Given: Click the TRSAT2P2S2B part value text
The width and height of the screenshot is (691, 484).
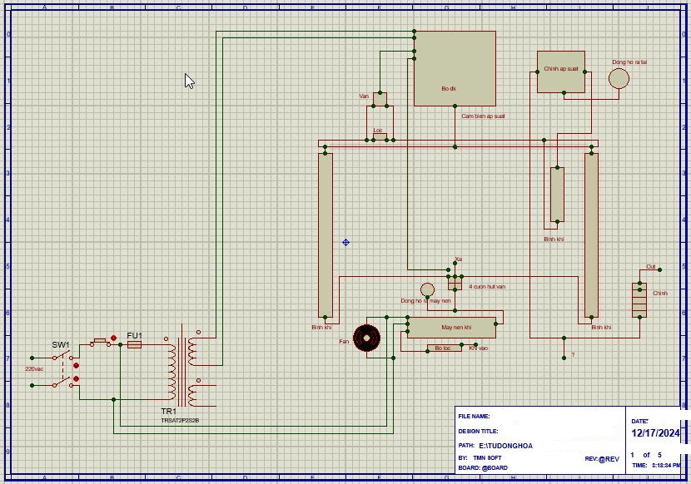Looking at the screenshot, I should click(x=180, y=421).
